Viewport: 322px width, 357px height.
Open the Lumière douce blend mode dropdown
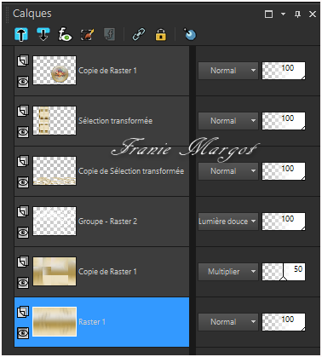(228, 222)
